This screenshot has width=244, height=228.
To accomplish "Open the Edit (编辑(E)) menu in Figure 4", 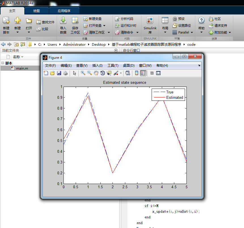I will pos(66,66).
